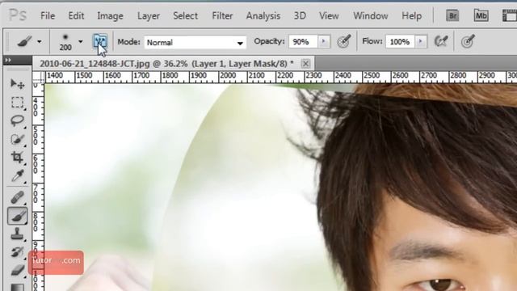The width and height of the screenshot is (517, 291).
Task: Toggle tablet pressure for opacity
Action: [344, 41]
